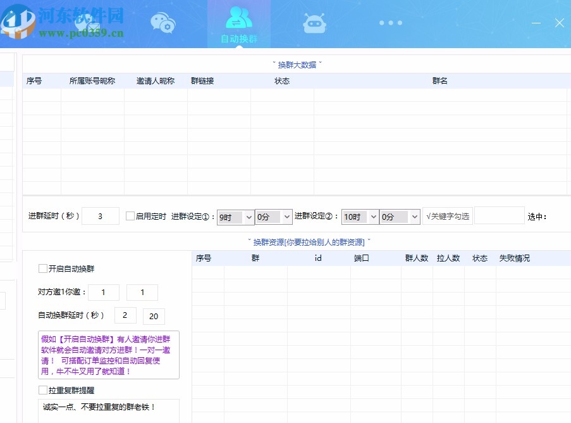Click the 进群延时 seconds field
This screenshot has height=423, width=571.
tap(101, 216)
